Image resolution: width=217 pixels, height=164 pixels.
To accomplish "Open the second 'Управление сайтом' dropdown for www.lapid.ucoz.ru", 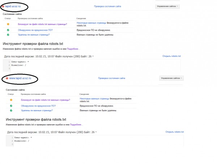I will tap(171, 78).
